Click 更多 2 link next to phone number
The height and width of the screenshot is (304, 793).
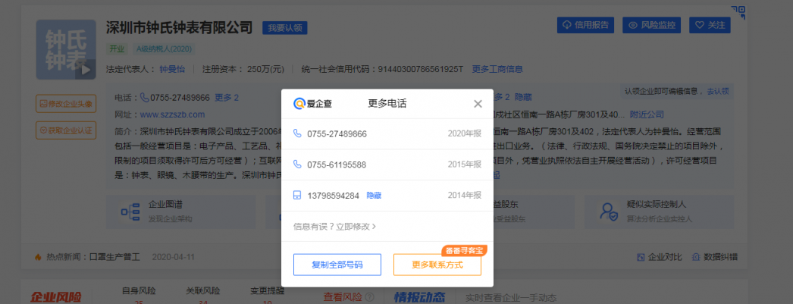coord(227,97)
